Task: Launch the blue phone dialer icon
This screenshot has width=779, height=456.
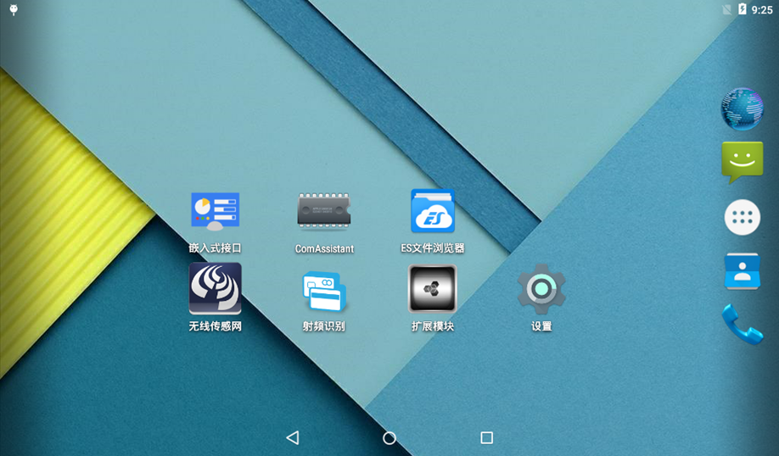Action: (x=743, y=324)
